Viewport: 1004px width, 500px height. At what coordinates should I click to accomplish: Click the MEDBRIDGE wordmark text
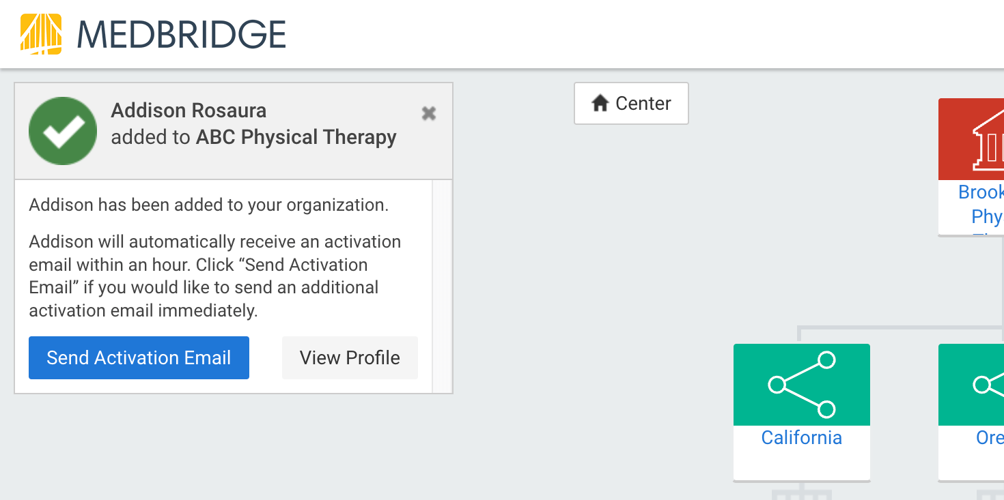coord(182,34)
